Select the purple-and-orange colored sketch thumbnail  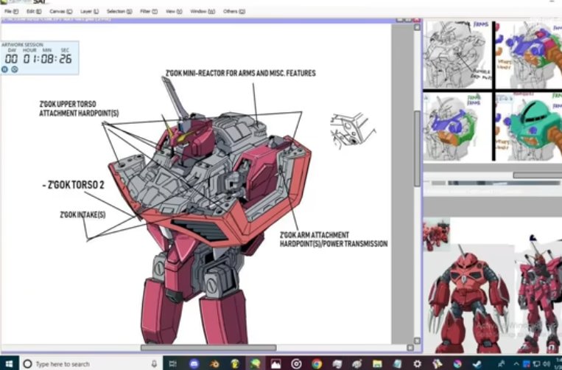point(529,54)
